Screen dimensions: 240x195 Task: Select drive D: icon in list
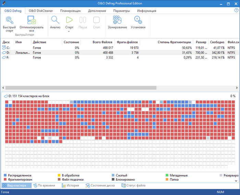[x=4, y=53]
